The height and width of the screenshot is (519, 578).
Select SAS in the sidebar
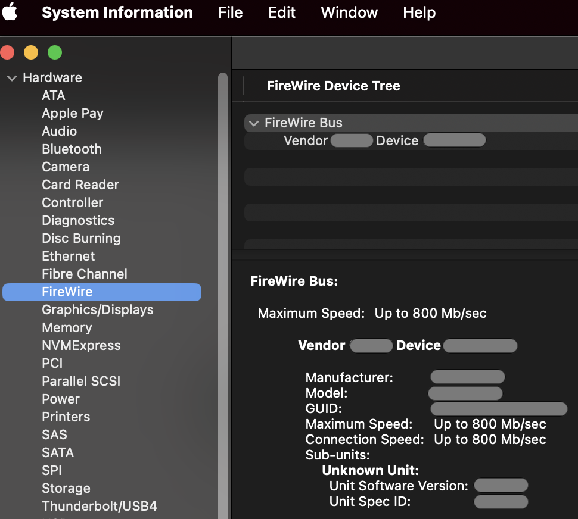pos(54,434)
